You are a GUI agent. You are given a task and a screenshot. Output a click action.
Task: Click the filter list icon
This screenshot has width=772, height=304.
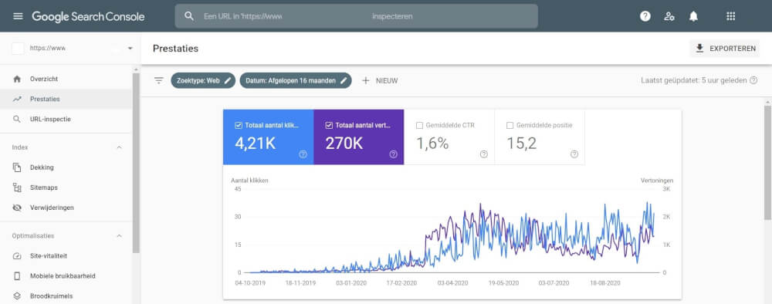(158, 80)
